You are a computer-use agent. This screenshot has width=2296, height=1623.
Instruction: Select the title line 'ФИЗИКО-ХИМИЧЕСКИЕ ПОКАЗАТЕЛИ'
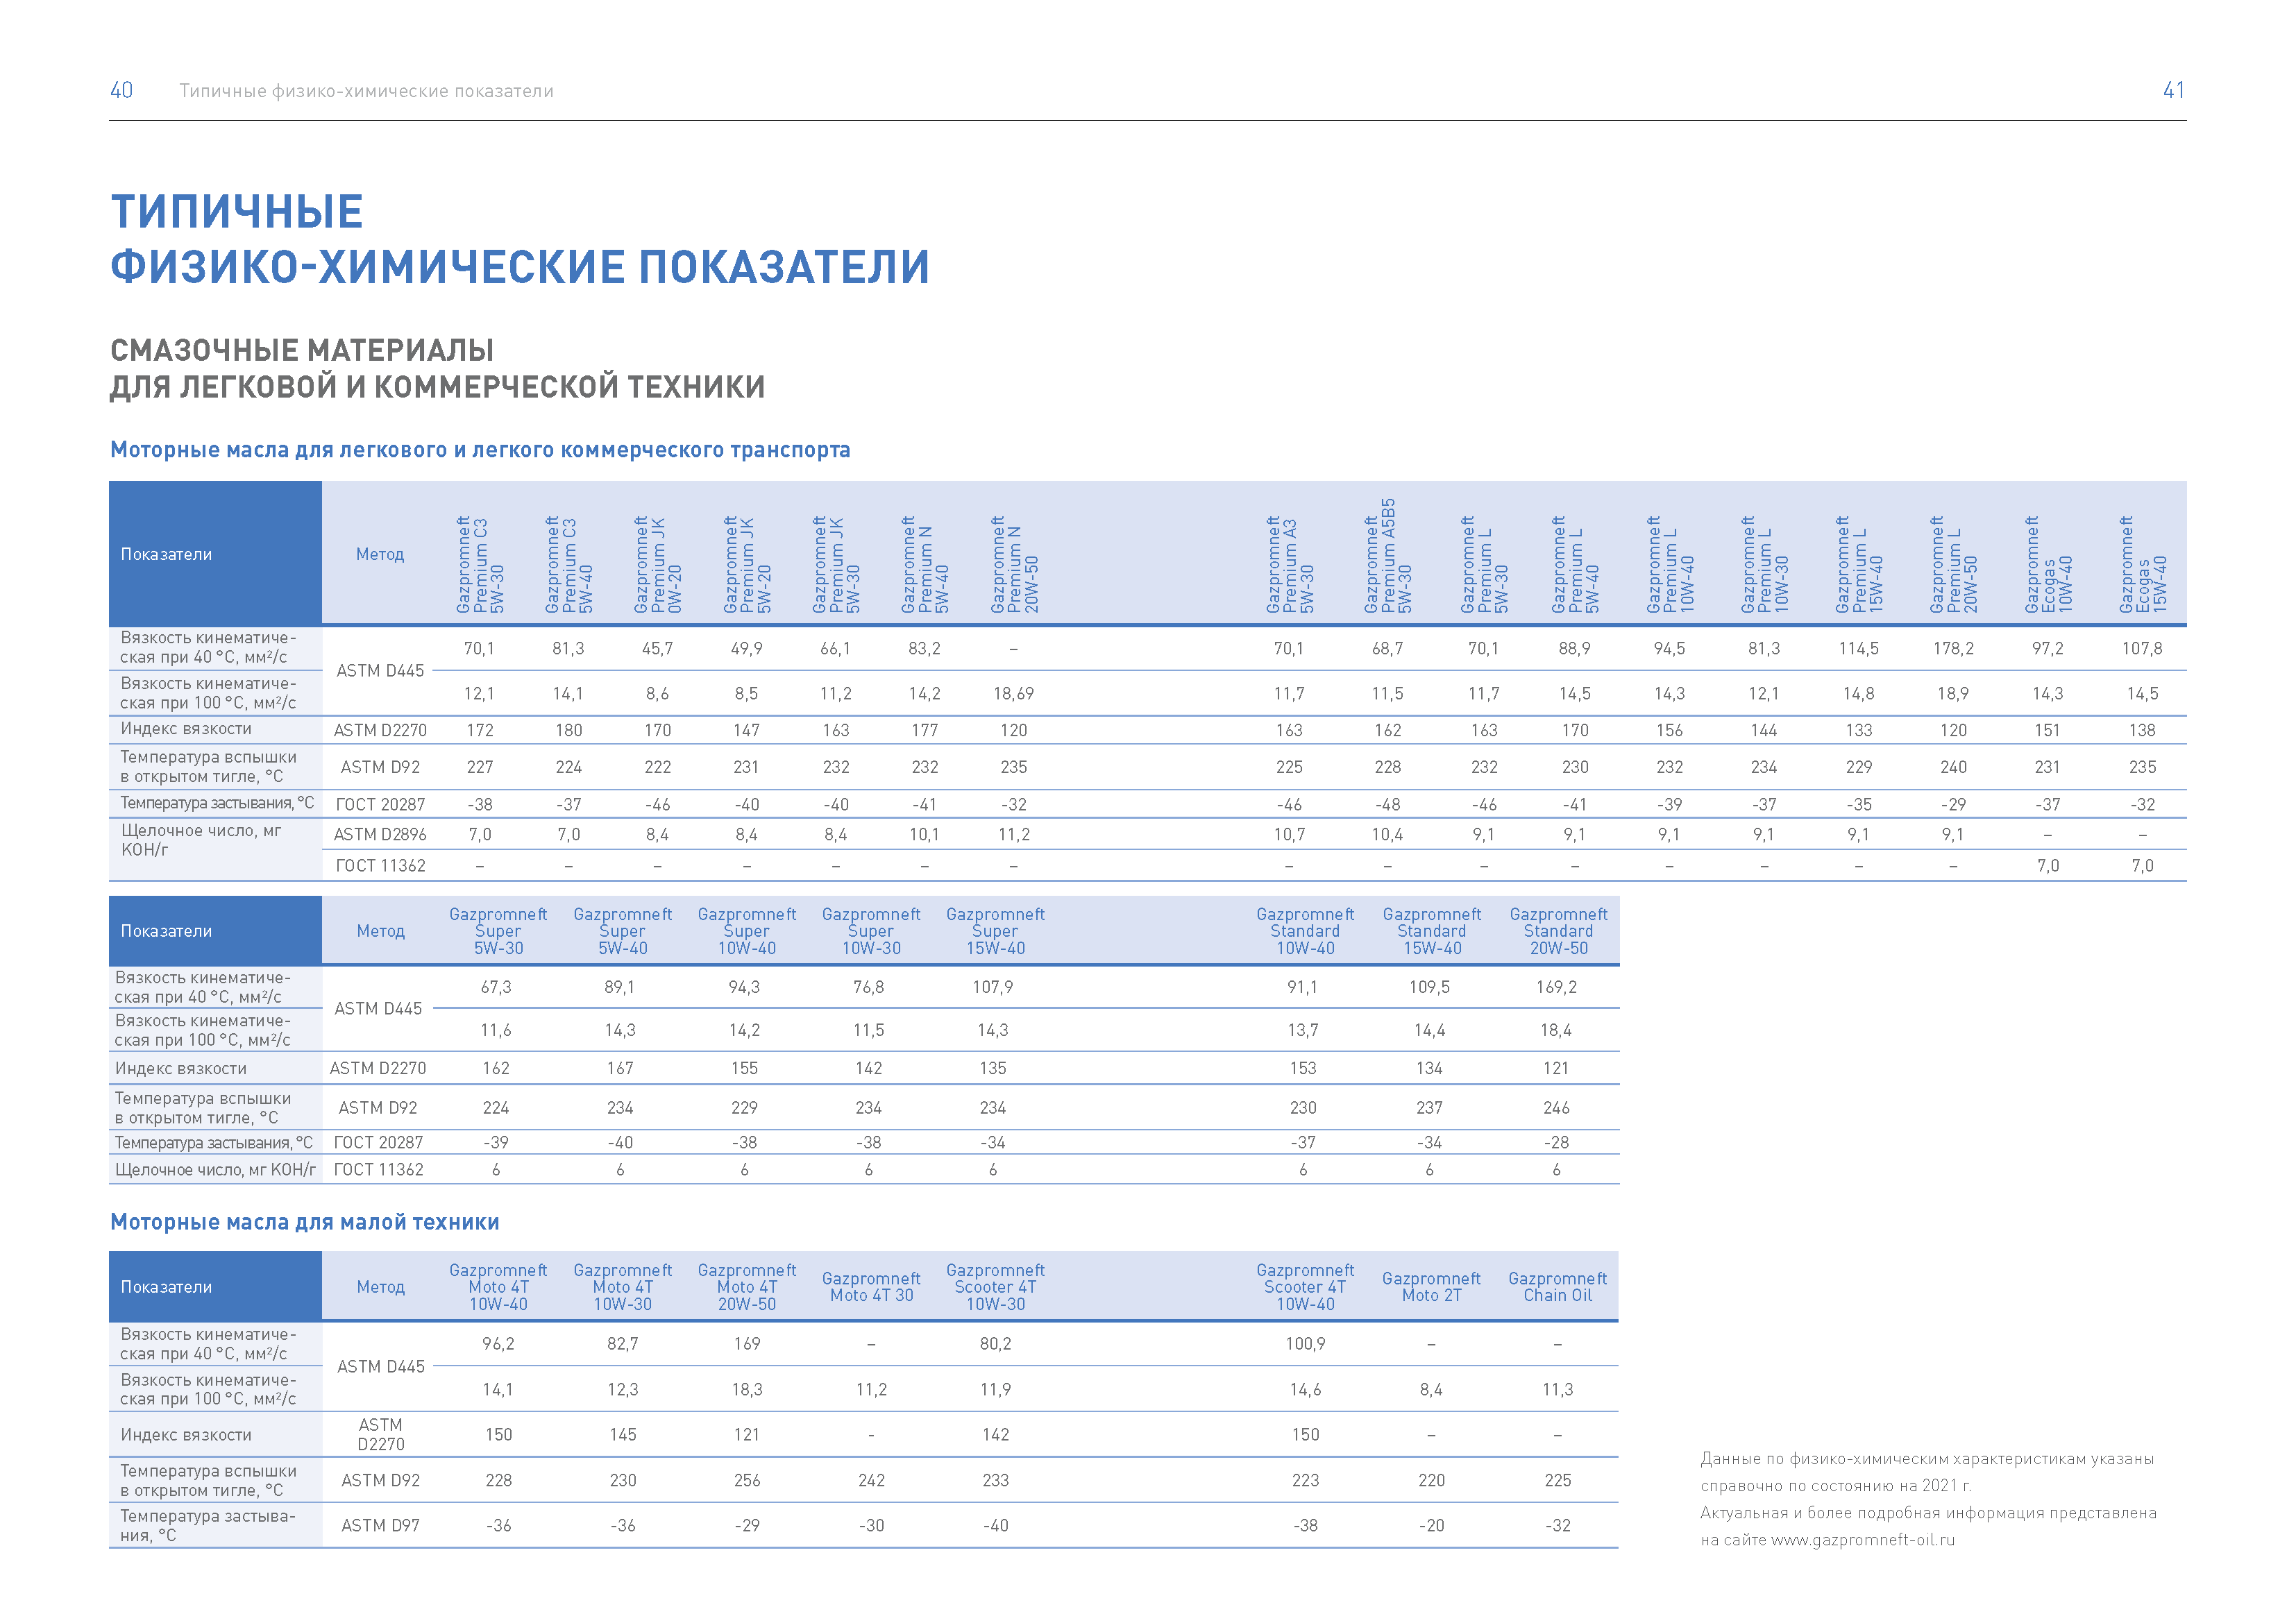pos(520,267)
